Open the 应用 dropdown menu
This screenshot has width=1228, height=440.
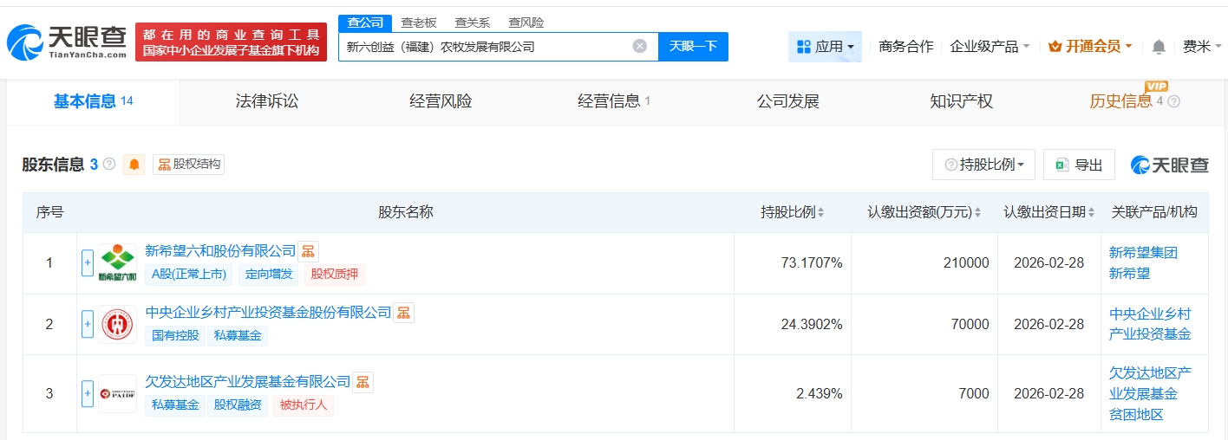point(825,47)
